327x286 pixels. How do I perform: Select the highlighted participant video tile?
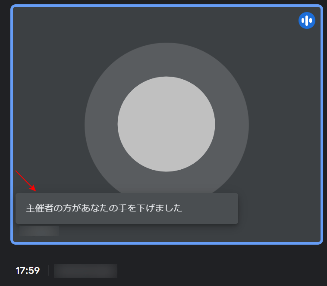pos(167,124)
